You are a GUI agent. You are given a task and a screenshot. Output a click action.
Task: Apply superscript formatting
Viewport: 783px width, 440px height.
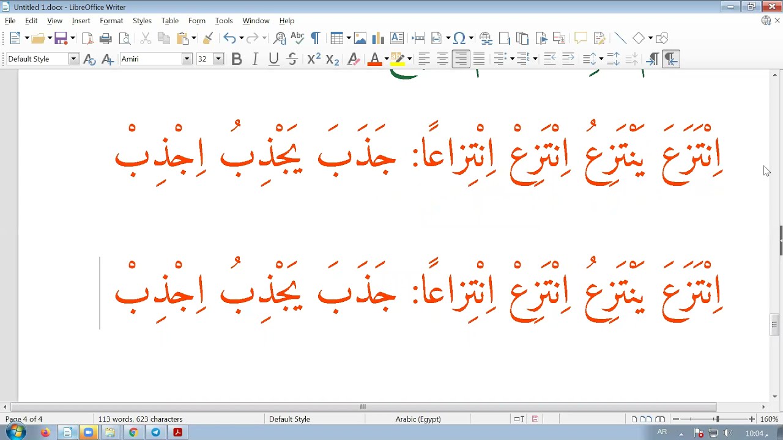[314, 59]
